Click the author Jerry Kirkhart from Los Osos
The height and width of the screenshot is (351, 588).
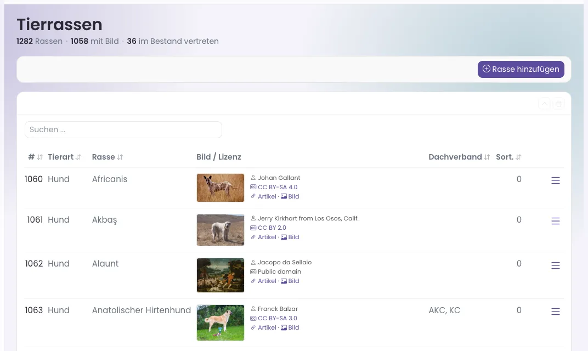[x=308, y=218]
